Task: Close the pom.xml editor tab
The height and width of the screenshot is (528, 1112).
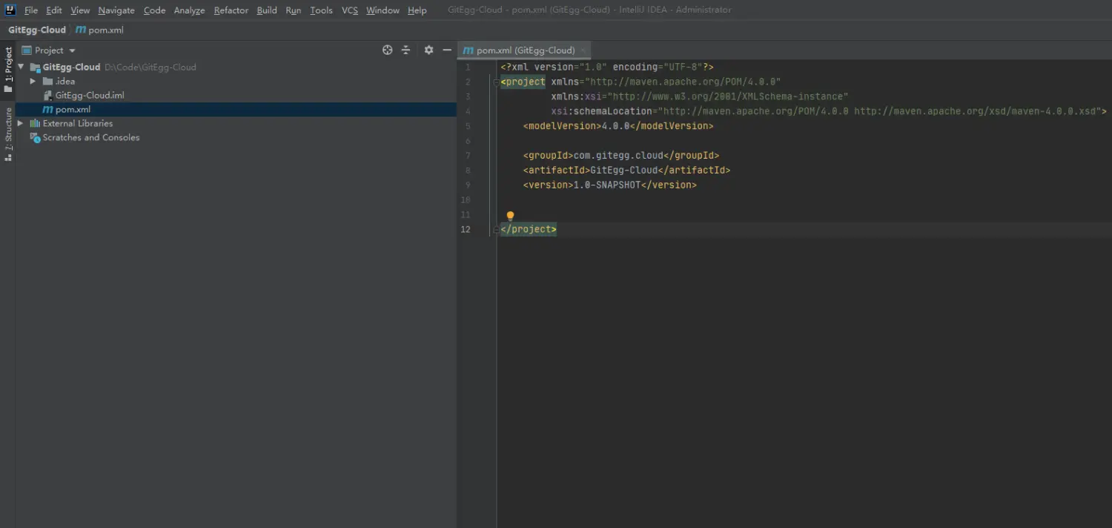Action: click(583, 50)
